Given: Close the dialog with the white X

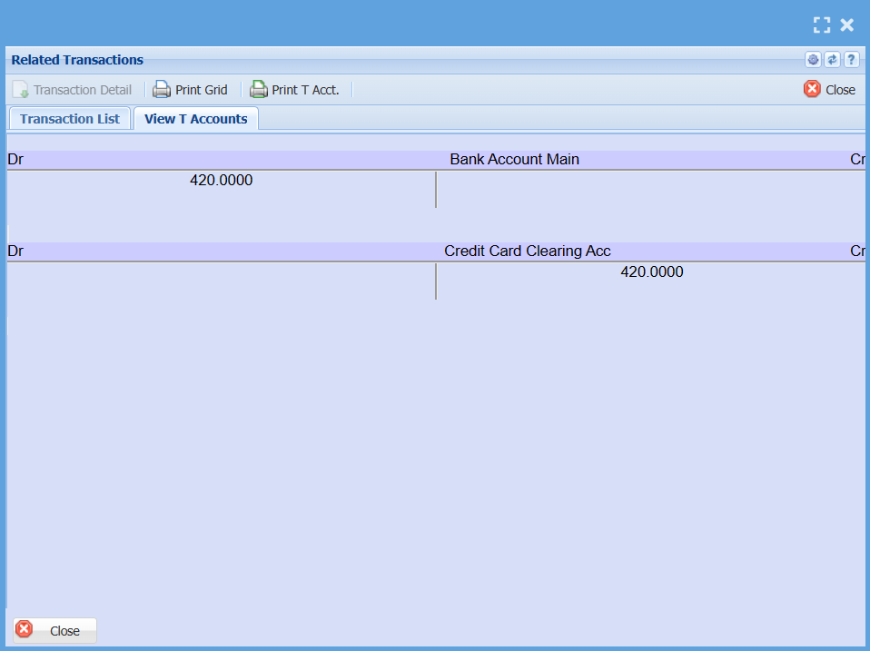Looking at the screenshot, I should 846,25.
